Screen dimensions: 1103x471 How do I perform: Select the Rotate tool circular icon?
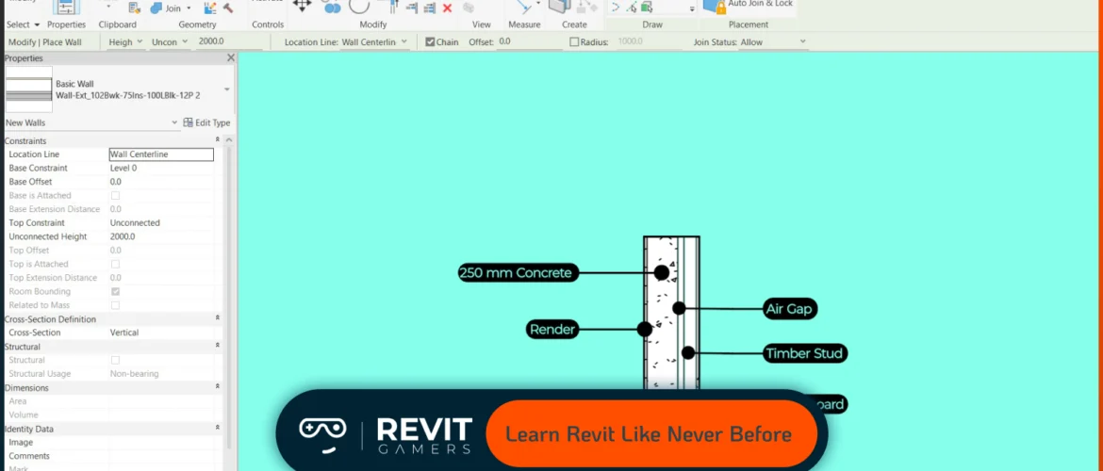click(x=359, y=7)
